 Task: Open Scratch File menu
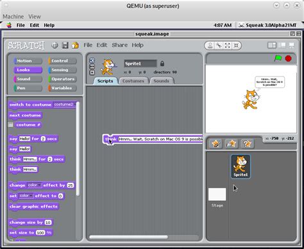[x=88, y=45]
